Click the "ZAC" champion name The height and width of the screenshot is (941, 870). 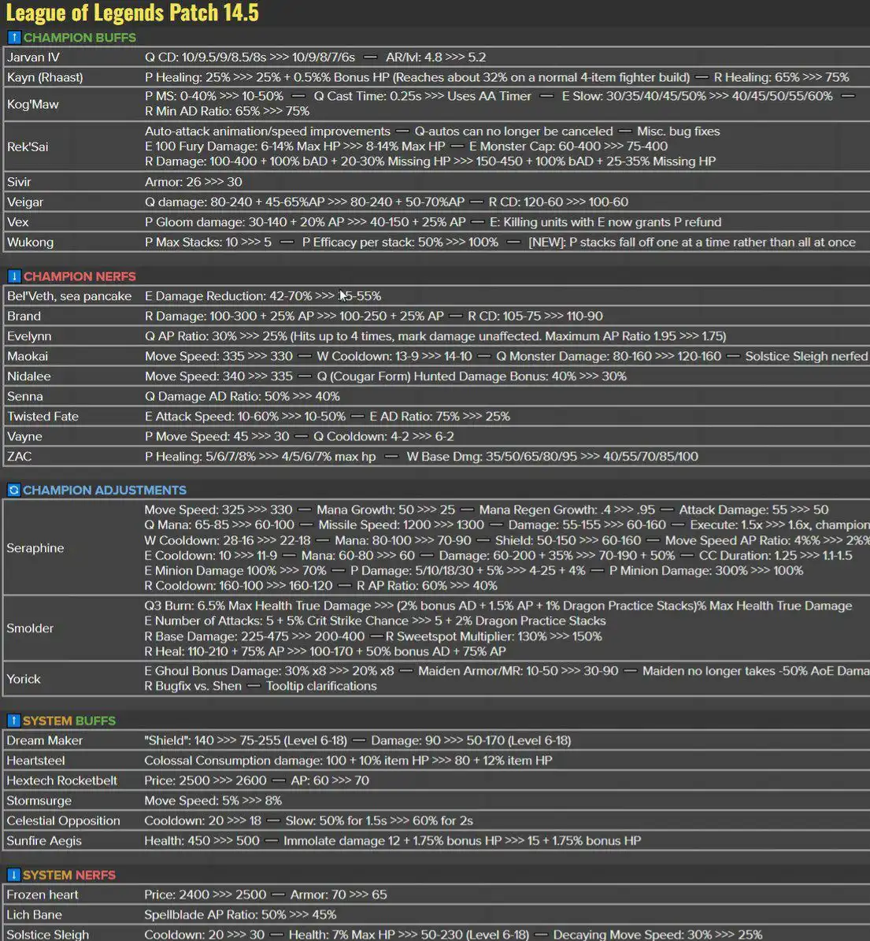tap(19, 456)
